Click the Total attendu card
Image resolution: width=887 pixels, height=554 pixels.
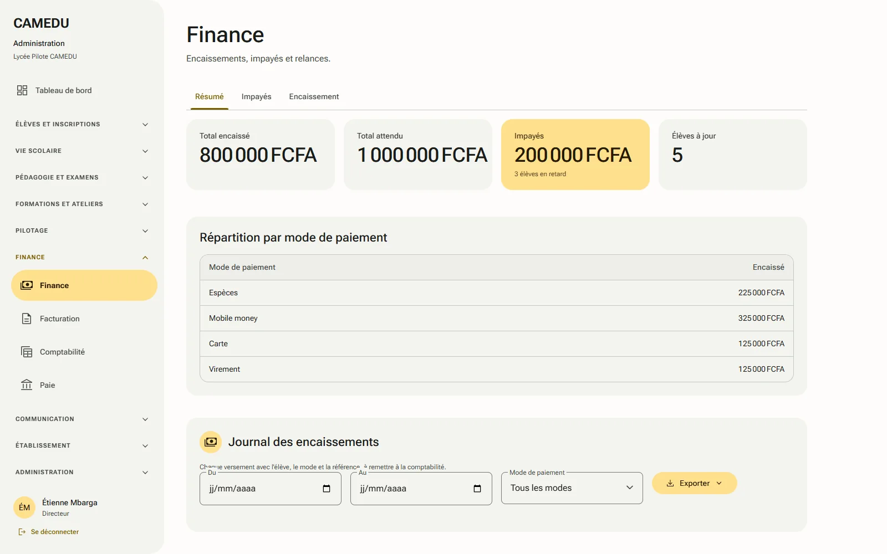pyautogui.click(x=418, y=155)
